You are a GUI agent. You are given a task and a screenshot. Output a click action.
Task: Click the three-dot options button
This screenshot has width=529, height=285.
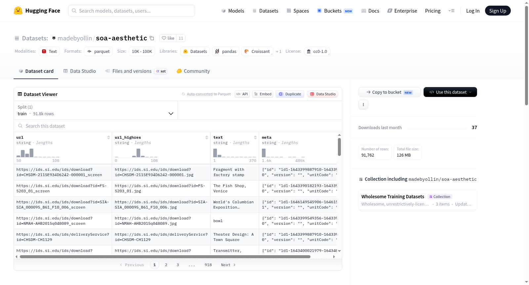tap(363, 105)
